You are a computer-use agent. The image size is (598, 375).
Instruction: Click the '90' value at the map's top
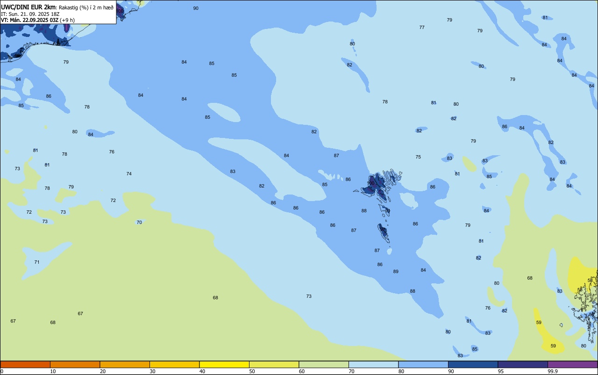click(196, 8)
